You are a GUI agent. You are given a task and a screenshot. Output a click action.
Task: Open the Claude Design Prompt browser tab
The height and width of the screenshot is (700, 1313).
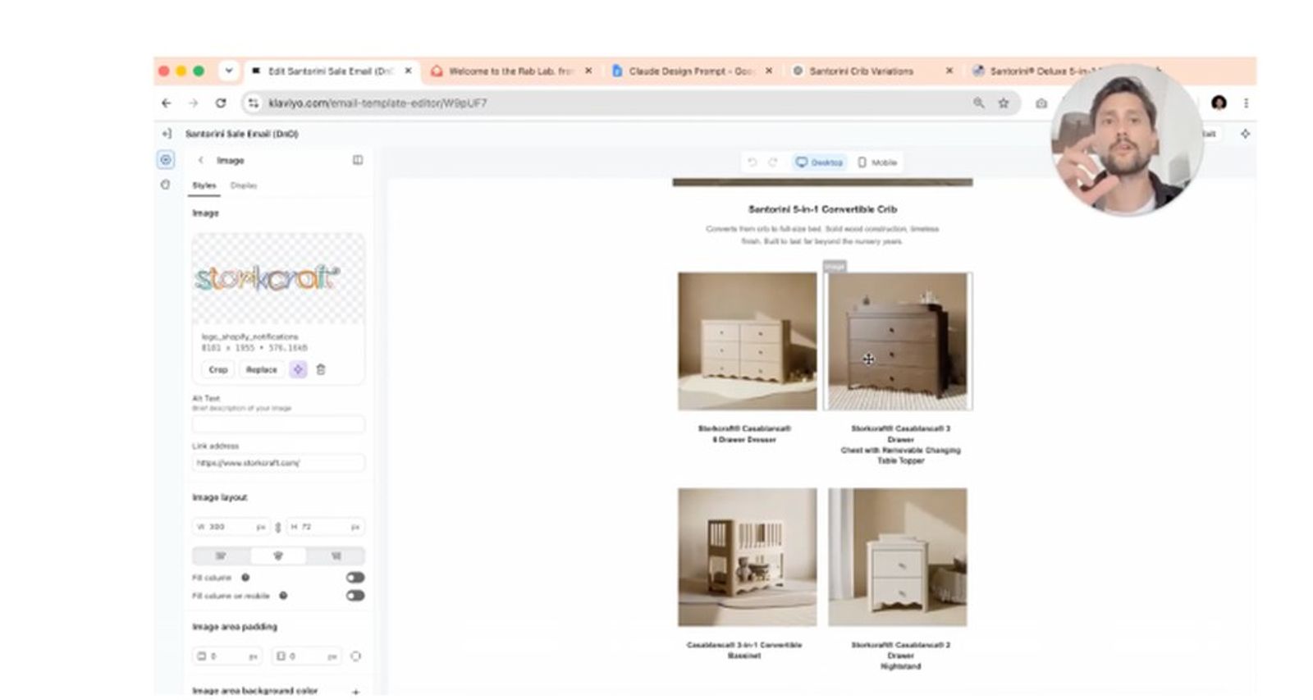[691, 71]
